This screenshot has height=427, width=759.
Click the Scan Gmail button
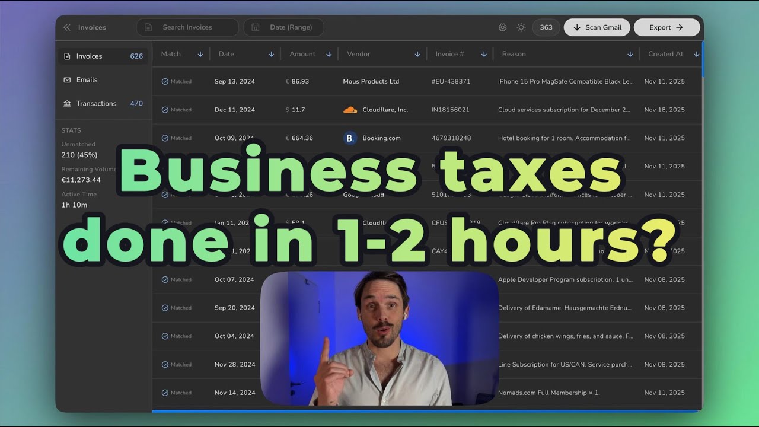click(597, 27)
